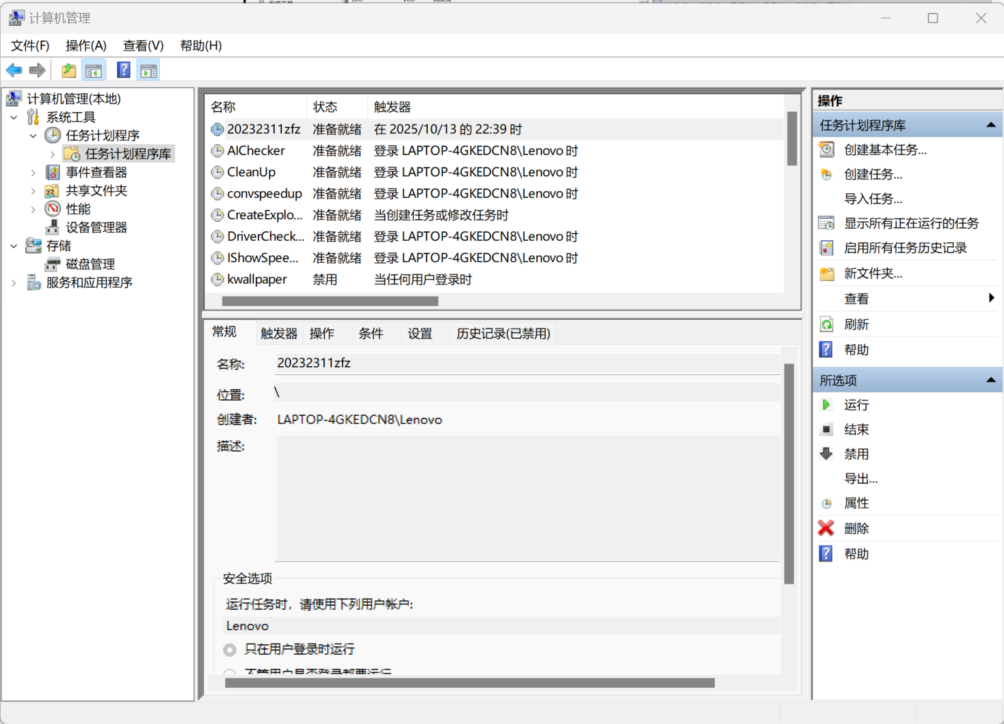The width and height of the screenshot is (1004, 724).
Task: Select the kwallpaper task row
Action: (x=495, y=280)
